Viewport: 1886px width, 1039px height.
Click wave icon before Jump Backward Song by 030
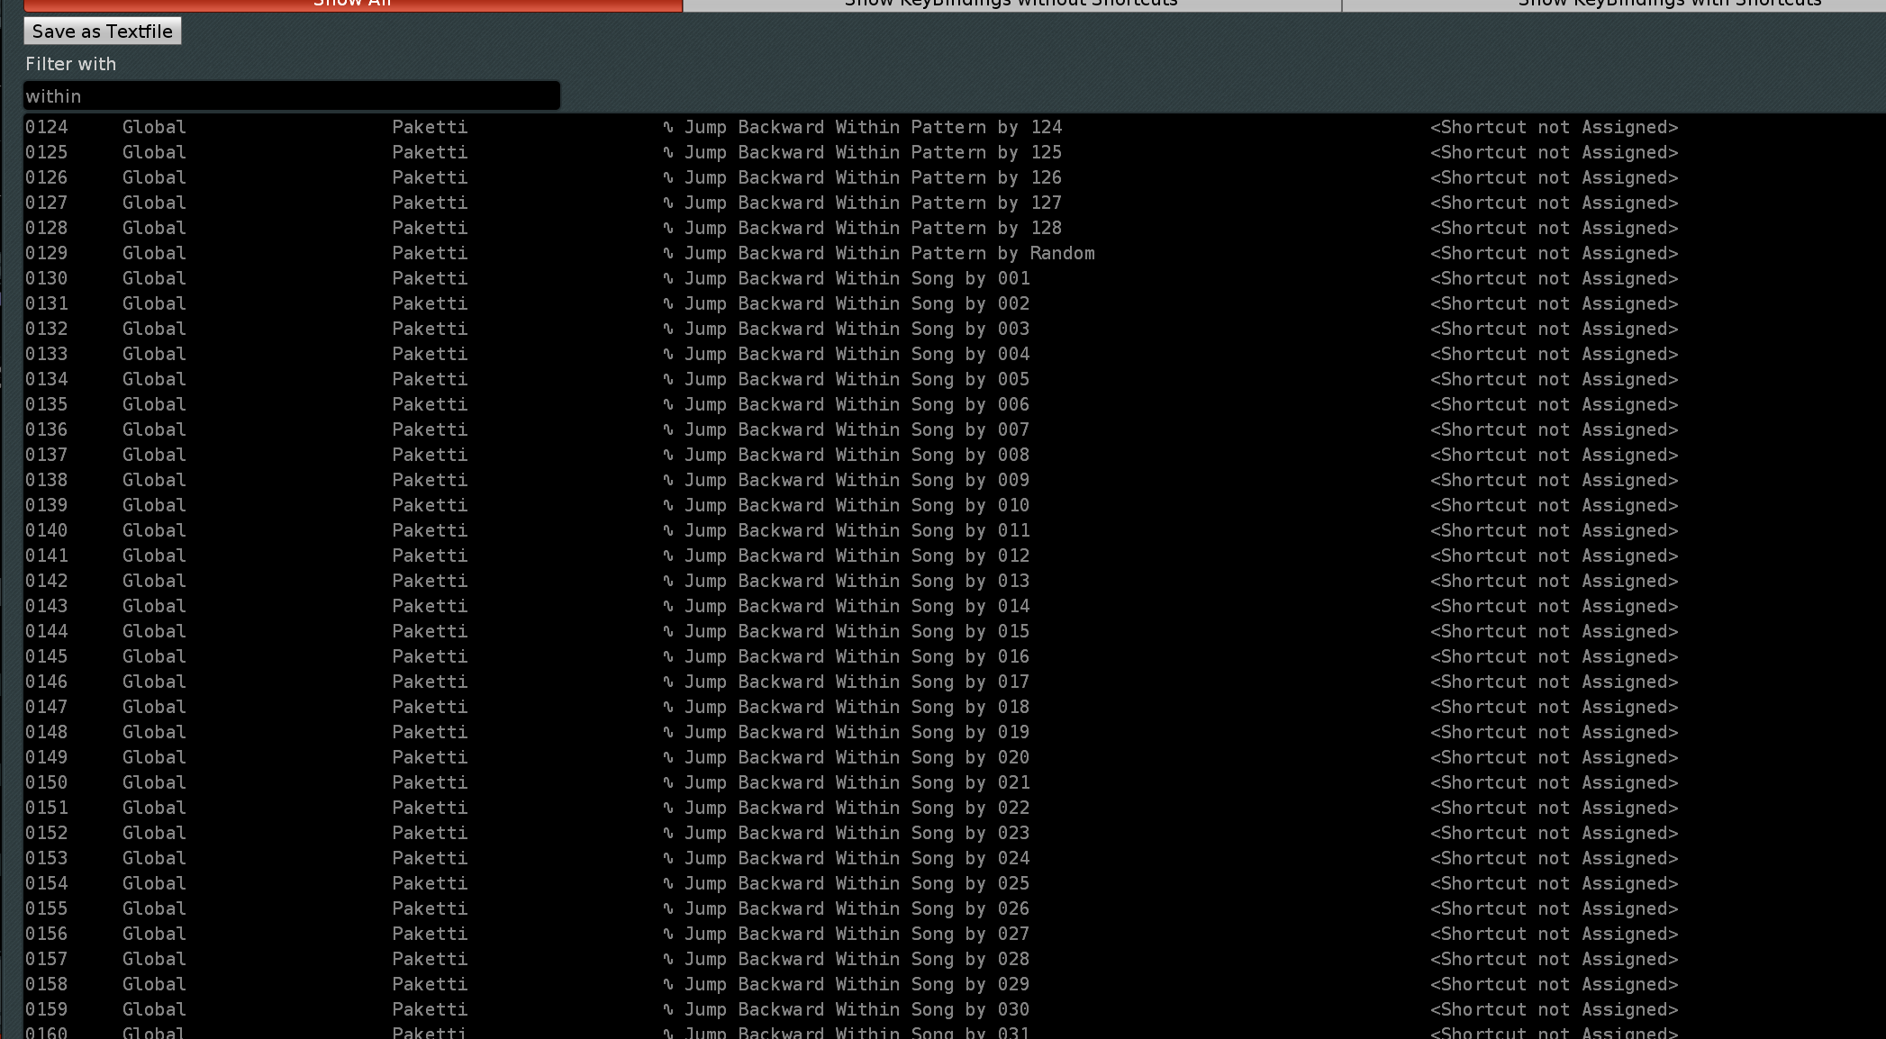668,1010
